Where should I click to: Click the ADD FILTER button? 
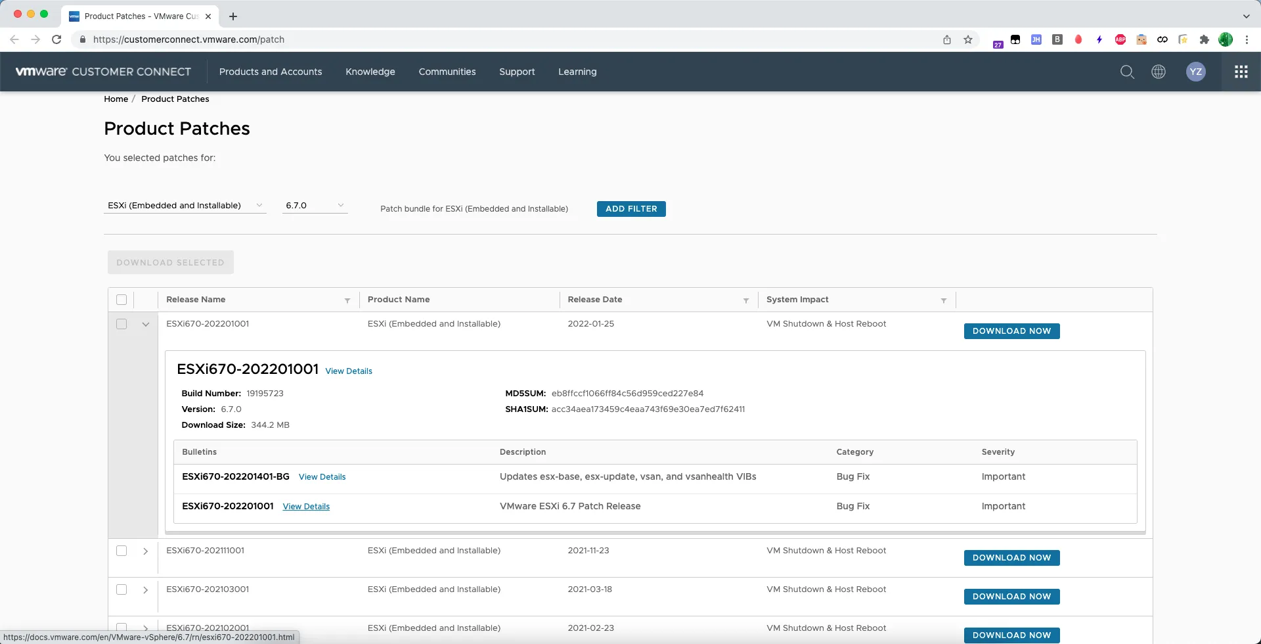[x=631, y=209]
